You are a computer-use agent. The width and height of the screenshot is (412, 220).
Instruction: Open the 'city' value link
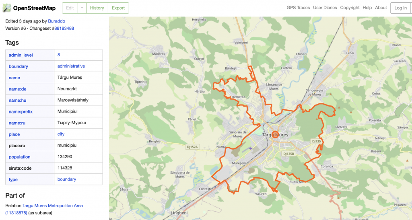tap(61, 134)
